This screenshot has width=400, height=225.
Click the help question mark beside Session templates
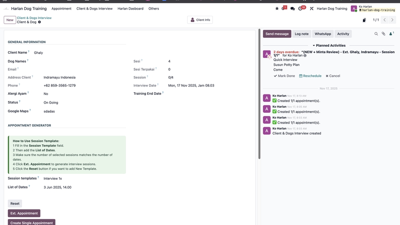38,178
